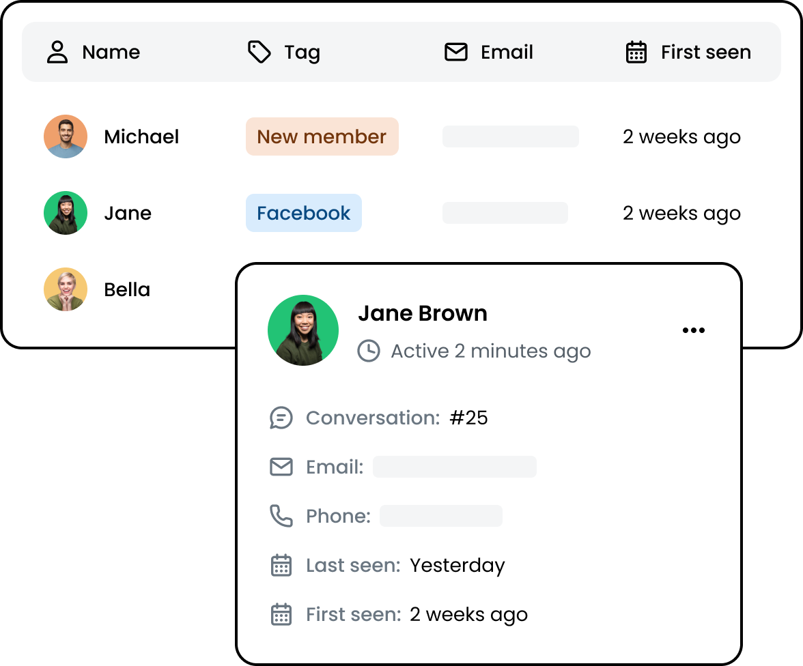The image size is (803, 666).
Task: Select the First seen column header
Action: click(x=705, y=52)
